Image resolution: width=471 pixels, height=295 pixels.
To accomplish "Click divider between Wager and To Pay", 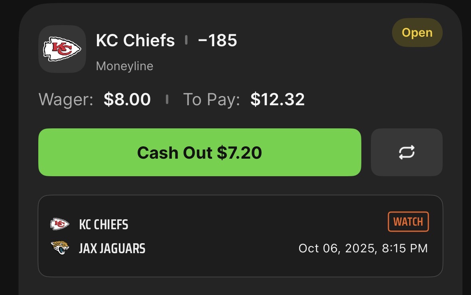I will (167, 100).
